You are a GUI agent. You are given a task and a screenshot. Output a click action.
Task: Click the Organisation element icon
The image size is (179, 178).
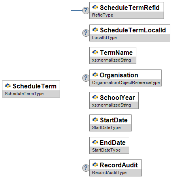click(95, 75)
